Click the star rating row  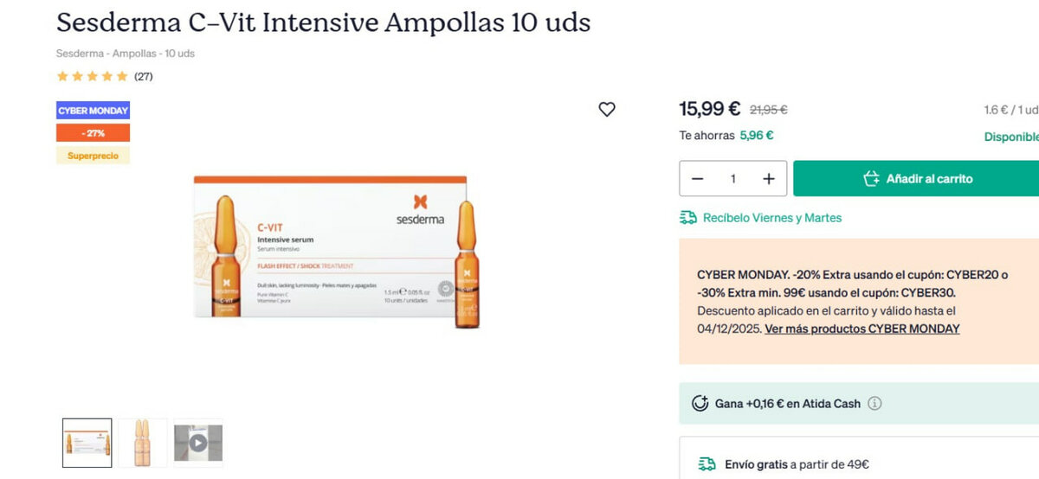[x=92, y=76]
